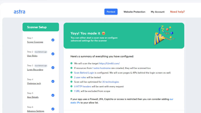
Task: Click the Need help? link
Action: pyautogui.click(x=177, y=12)
